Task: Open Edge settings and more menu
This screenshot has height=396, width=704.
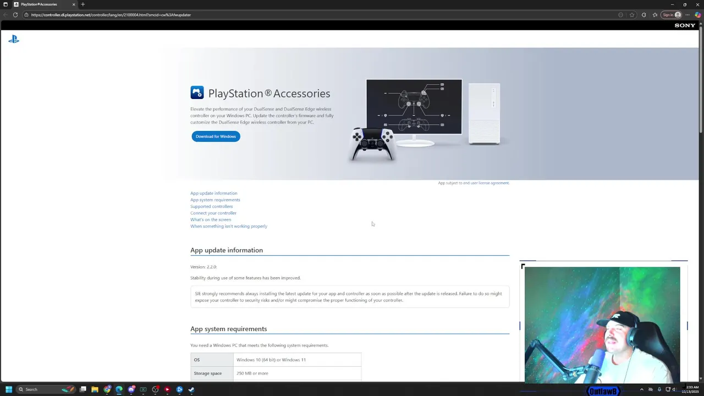Action: 687,15
